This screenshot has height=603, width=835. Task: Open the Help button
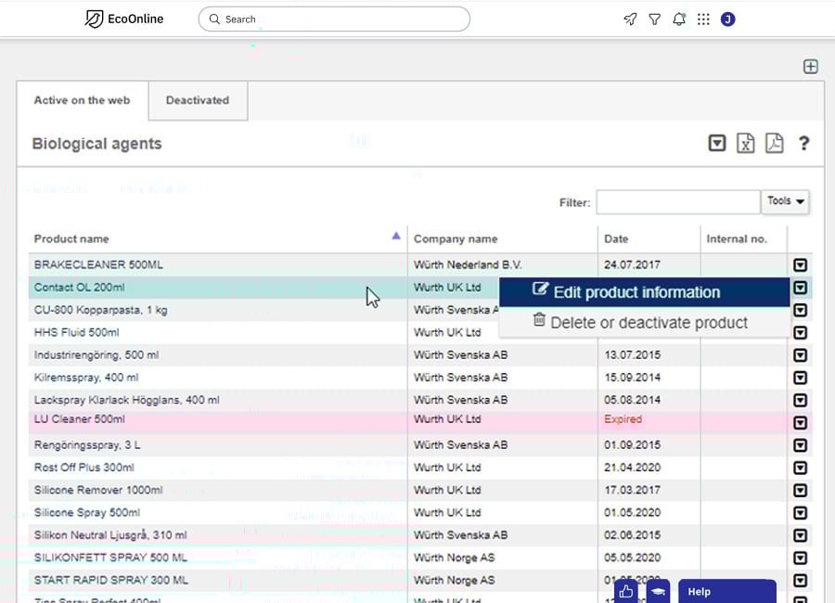[726, 591]
